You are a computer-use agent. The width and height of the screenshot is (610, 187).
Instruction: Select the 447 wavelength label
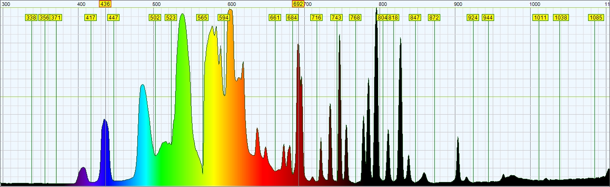tap(113, 18)
